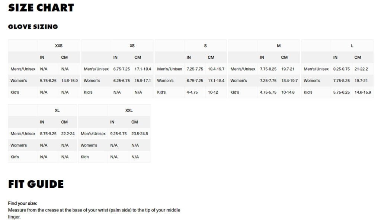The image size is (381, 223).
Task: Click the XL size table header
Action: click(x=57, y=110)
